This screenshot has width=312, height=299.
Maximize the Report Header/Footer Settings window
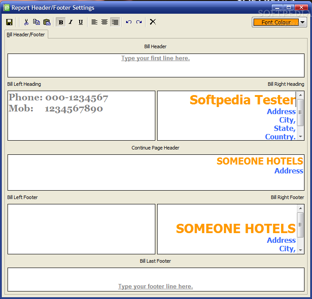click(289, 8)
